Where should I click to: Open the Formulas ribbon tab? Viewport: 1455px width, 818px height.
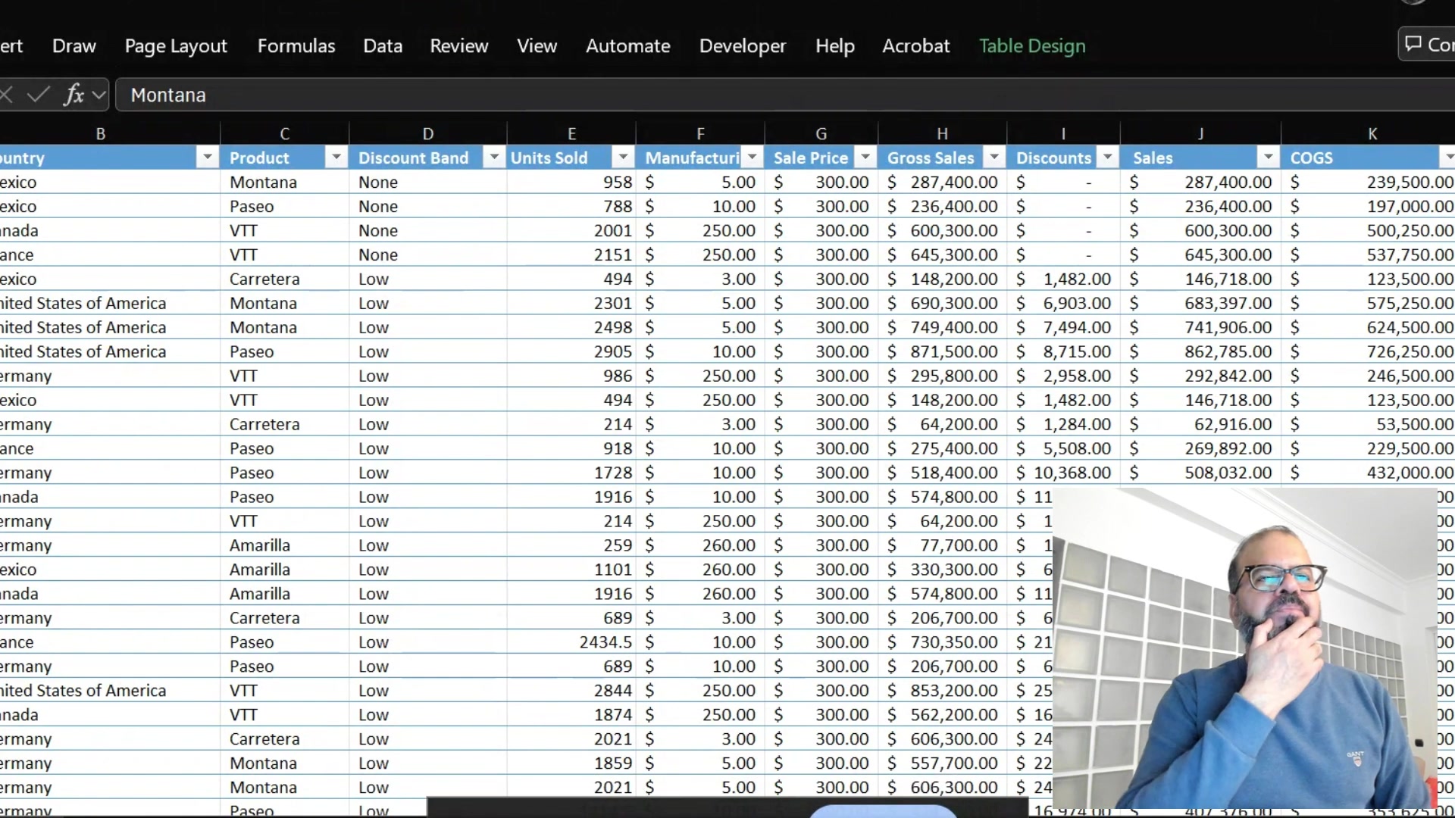tap(296, 46)
